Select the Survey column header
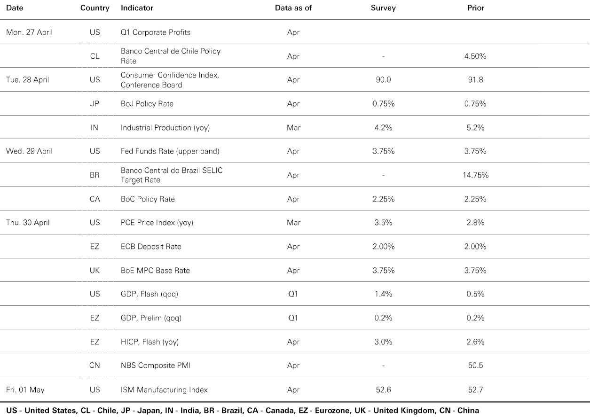Viewport: 590px width, 420px height. click(x=383, y=8)
